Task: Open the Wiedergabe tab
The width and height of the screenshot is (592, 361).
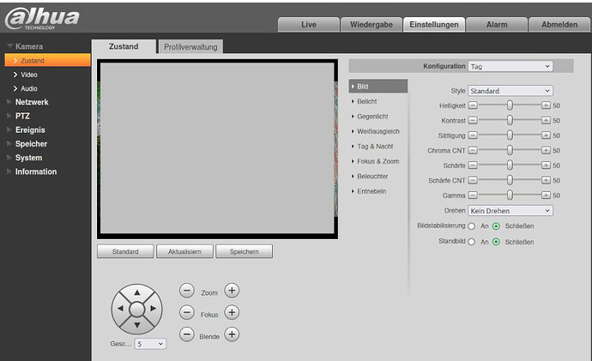Action: click(371, 24)
